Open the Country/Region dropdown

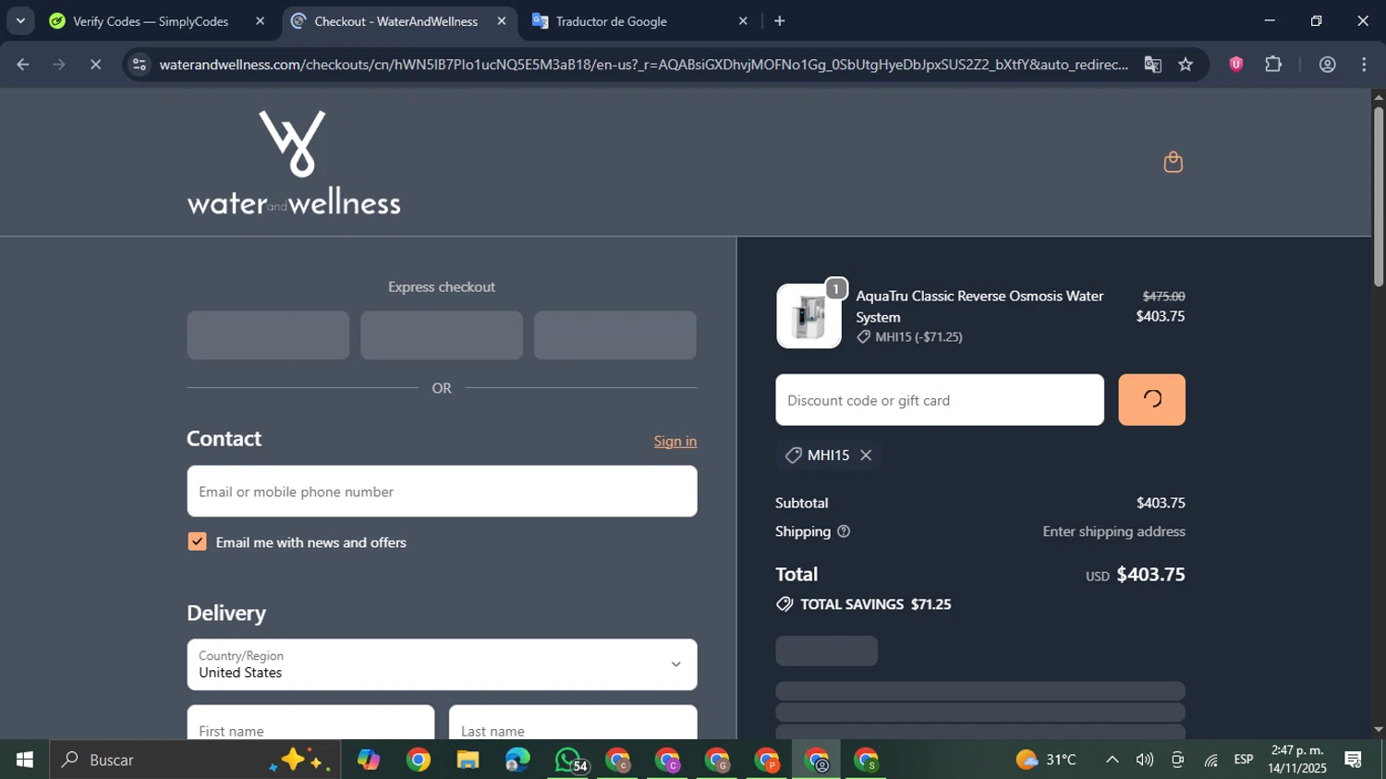(442, 664)
